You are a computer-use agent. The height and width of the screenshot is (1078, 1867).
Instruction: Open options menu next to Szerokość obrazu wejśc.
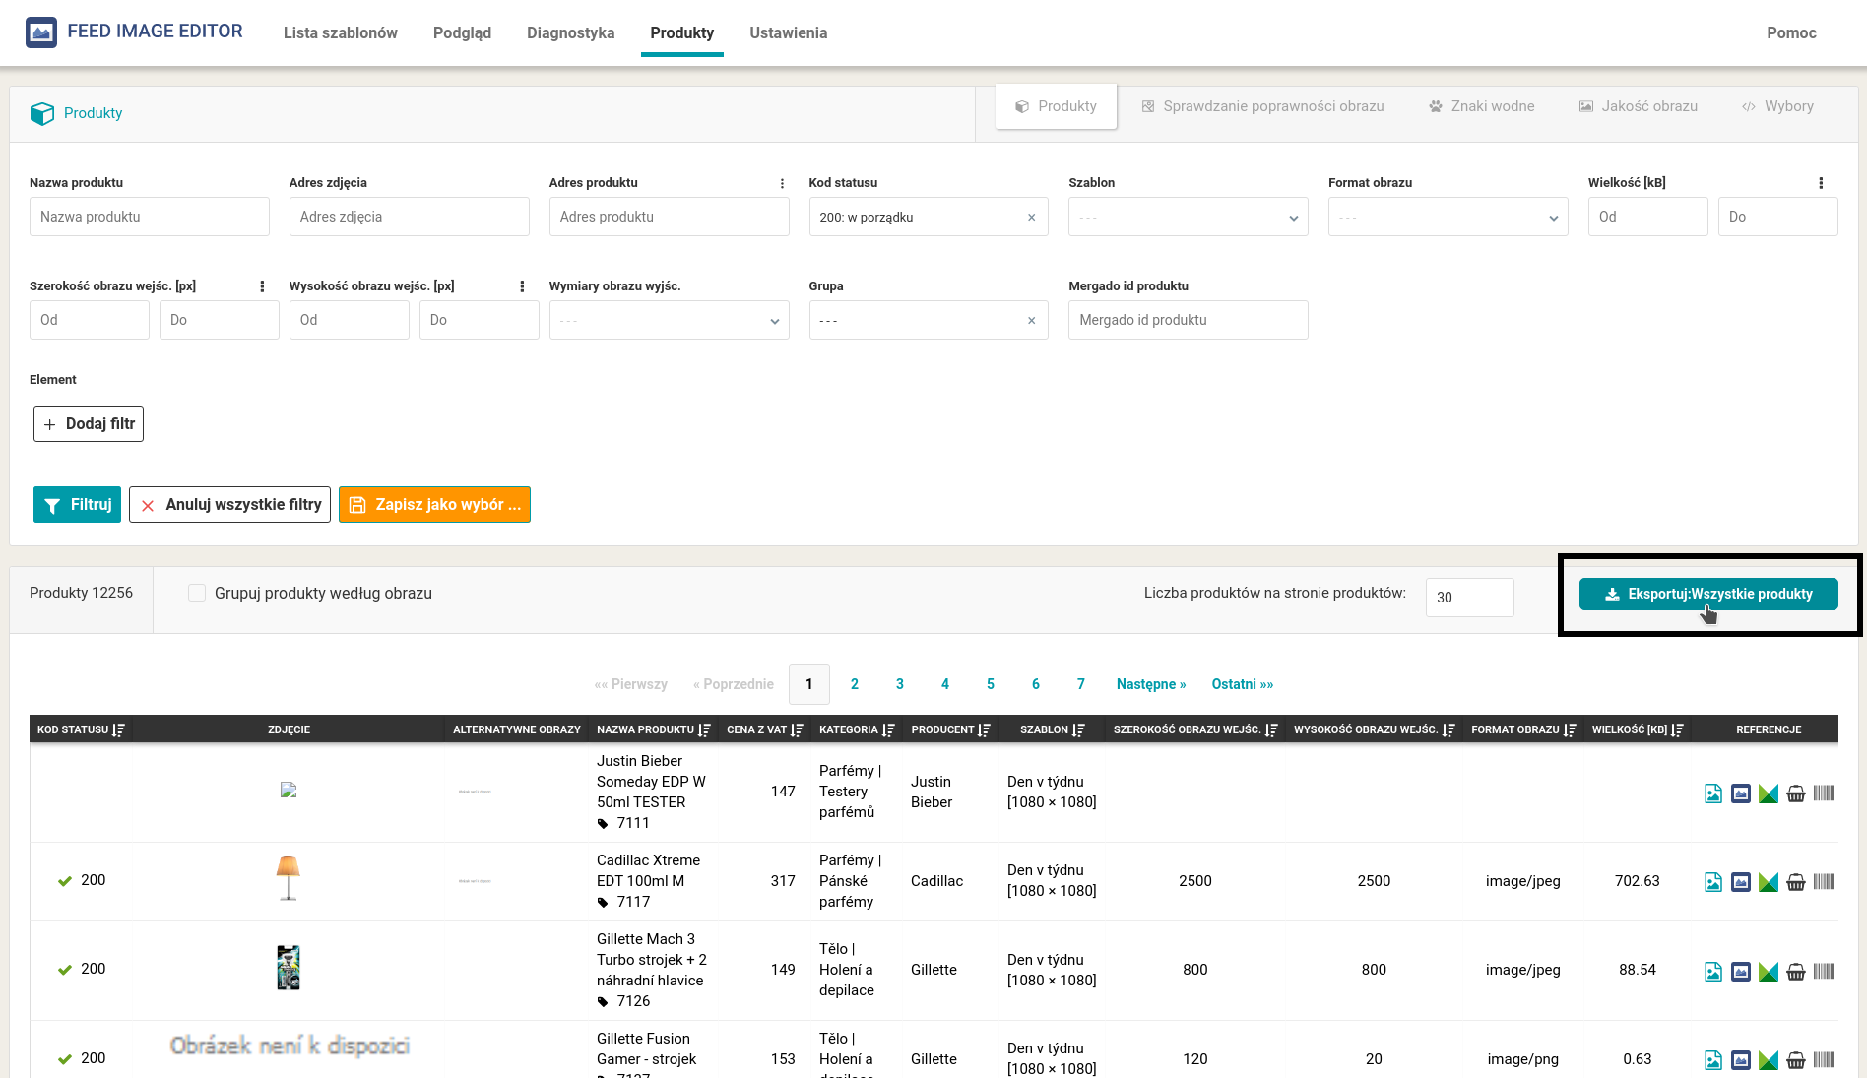[x=262, y=286]
